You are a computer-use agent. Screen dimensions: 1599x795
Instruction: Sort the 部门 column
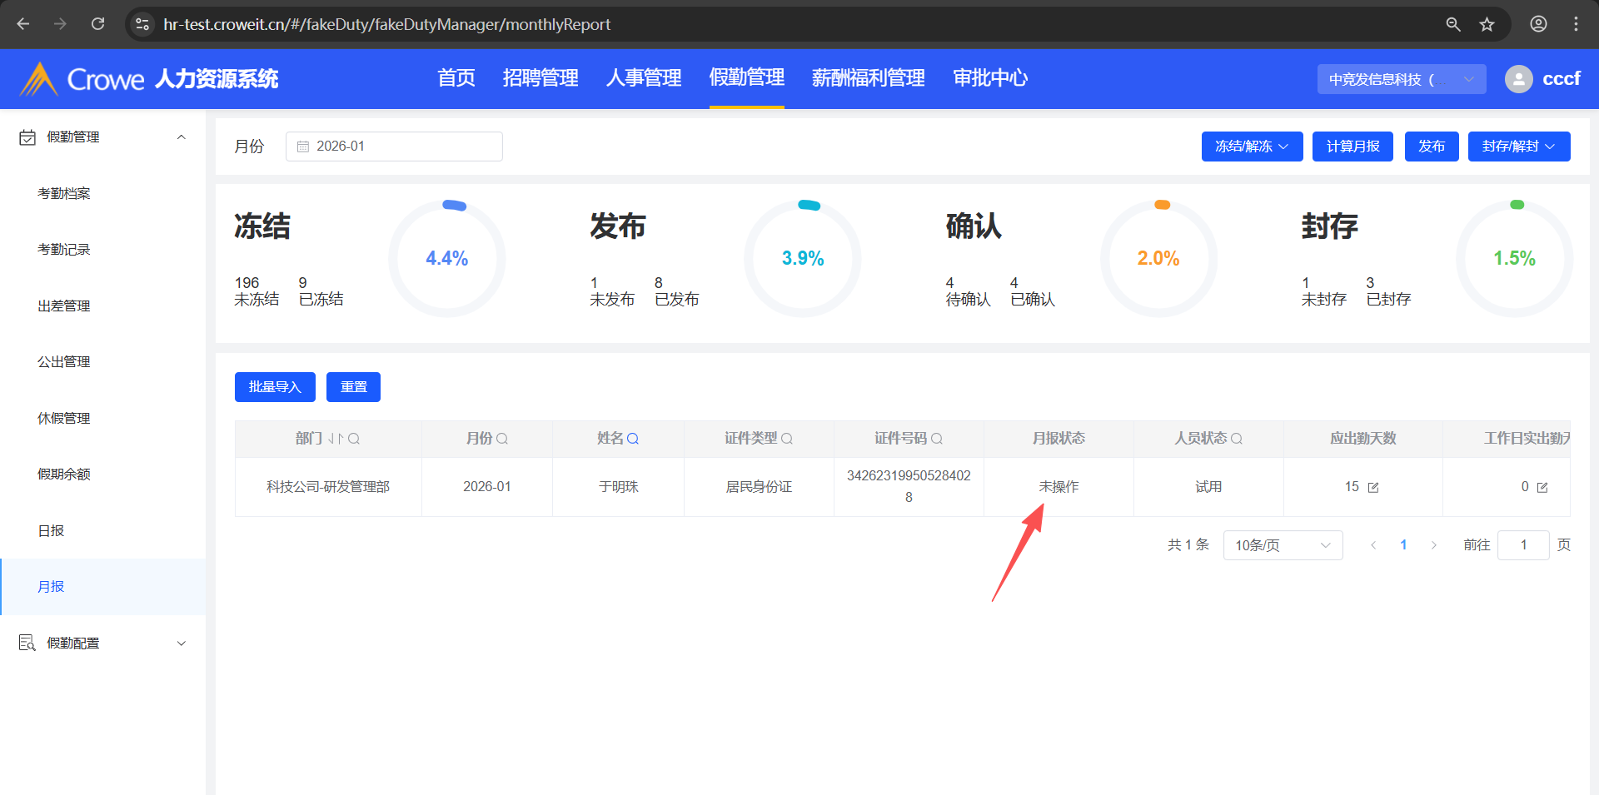[335, 439]
